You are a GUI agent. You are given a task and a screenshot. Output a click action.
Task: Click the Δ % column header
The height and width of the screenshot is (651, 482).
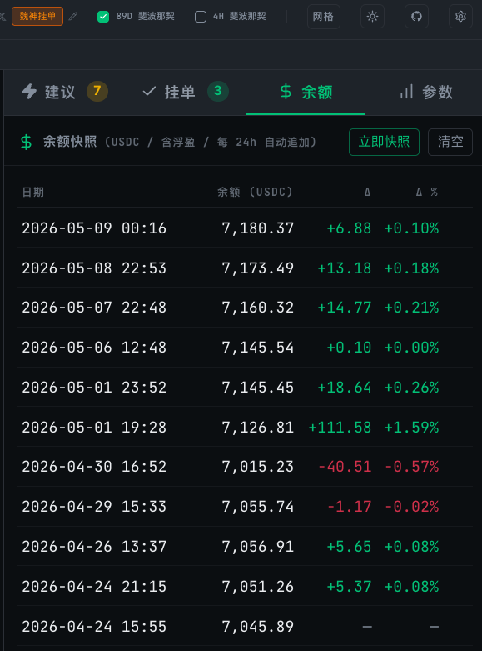click(x=427, y=192)
